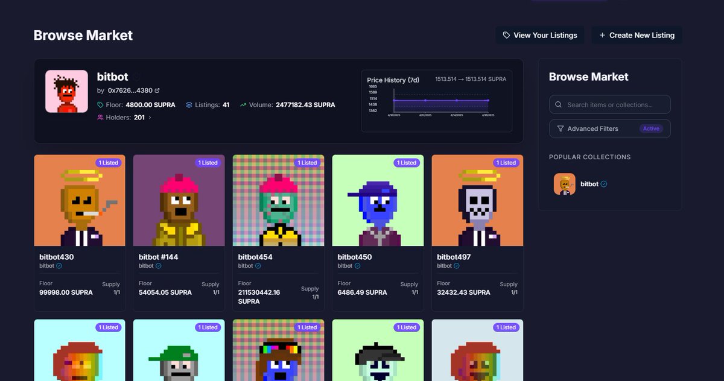The image size is (724, 381).
Task: Click the 99998.00 SUPRA floor price
Action: pyautogui.click(x=66, y=292)
